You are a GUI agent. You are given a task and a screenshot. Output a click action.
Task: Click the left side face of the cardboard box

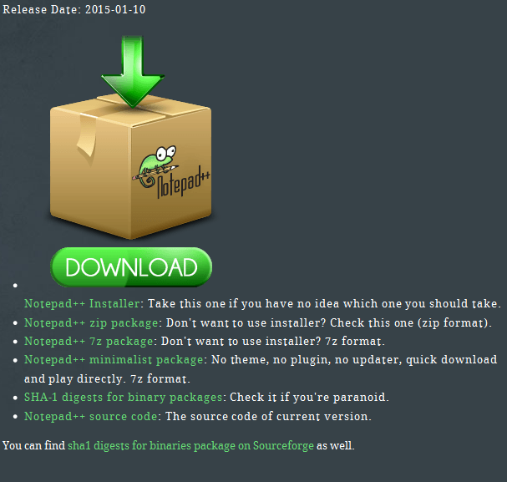pyautogui.click(x=90, y=170)
